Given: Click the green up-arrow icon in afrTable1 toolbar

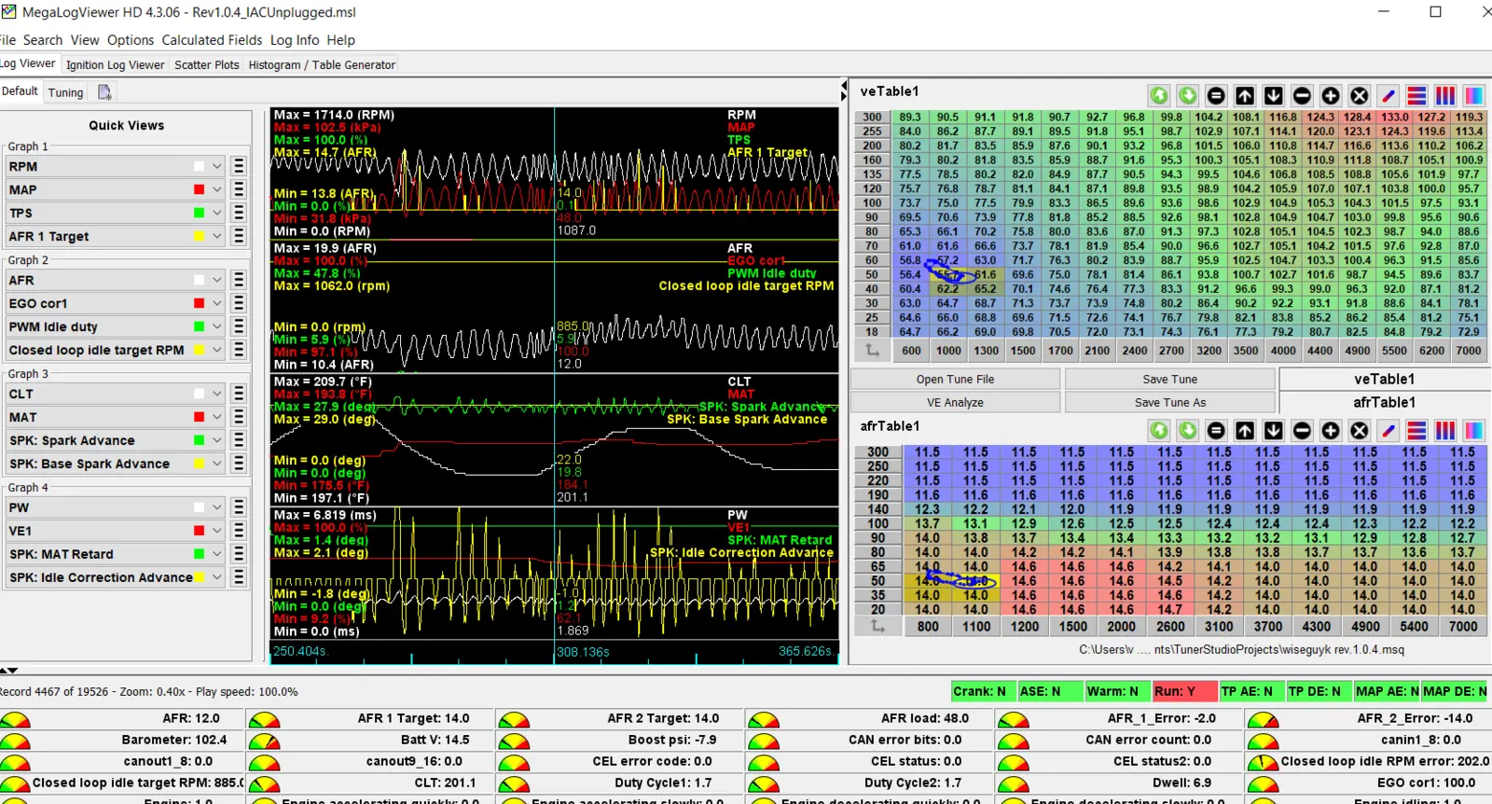Looking at the screenshot, I should click(x=1159, y=430).
